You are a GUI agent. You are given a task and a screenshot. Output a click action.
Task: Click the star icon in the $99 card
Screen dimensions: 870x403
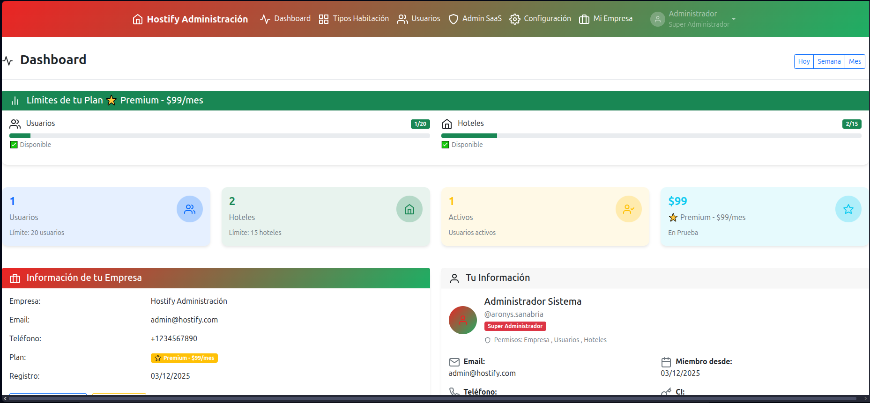[x=848, y=209]
